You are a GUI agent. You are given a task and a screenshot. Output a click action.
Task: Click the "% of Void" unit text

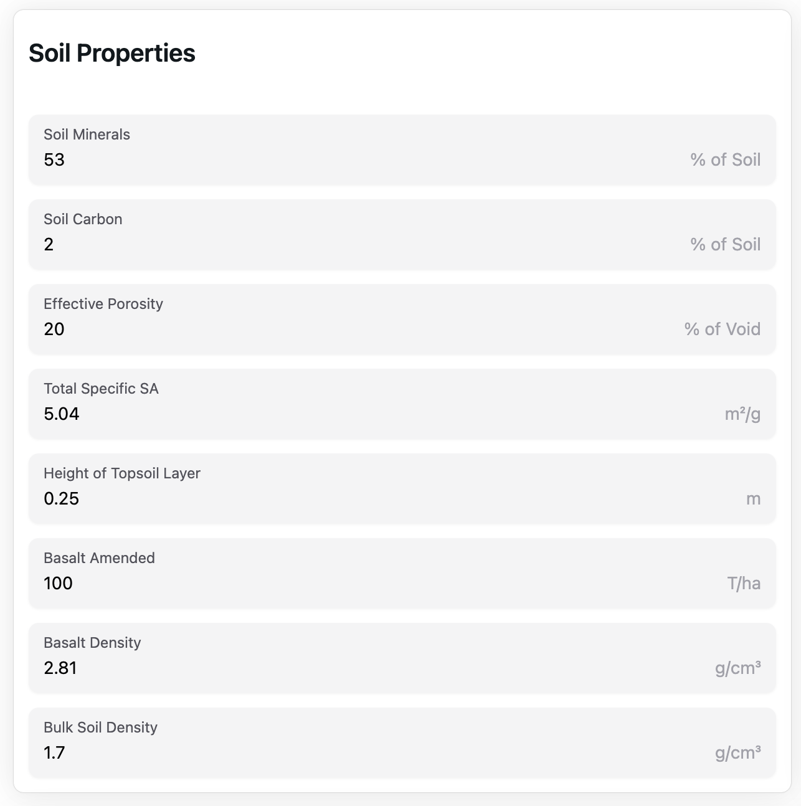(723, 330)
